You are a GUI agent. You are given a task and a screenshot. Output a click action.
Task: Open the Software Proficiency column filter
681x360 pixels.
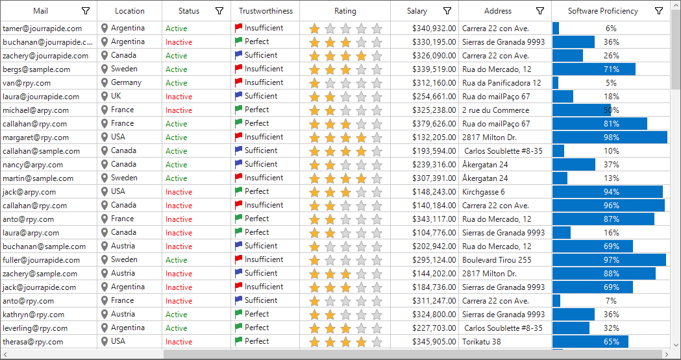(x=659, y=11)
